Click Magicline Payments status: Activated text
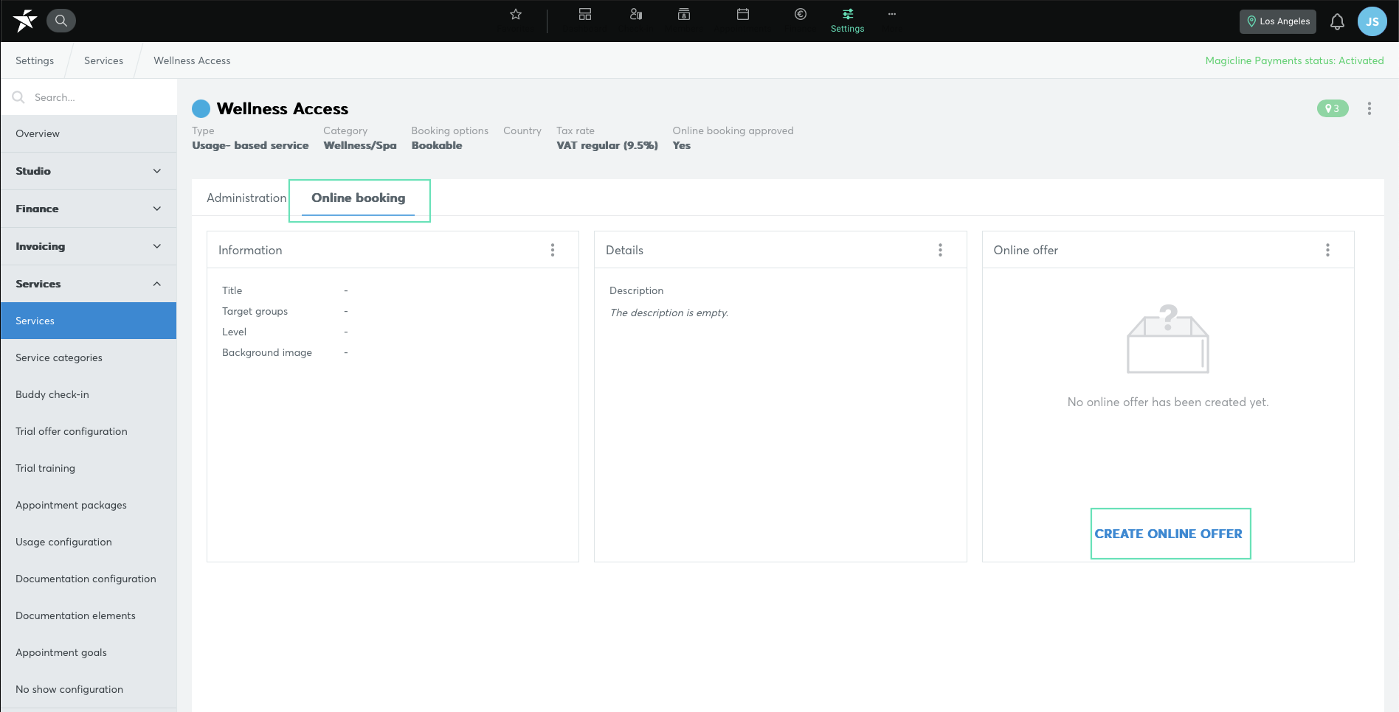This screenshot has height=712, width=1399. pyautogui.click(x=1294, y=60)
